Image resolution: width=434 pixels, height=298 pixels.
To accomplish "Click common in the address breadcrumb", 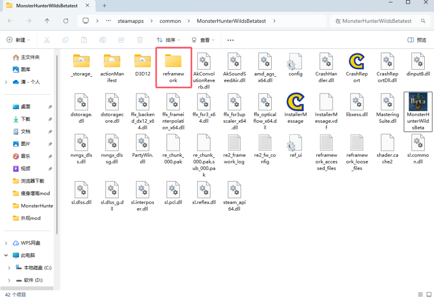I will pos(170,21).
